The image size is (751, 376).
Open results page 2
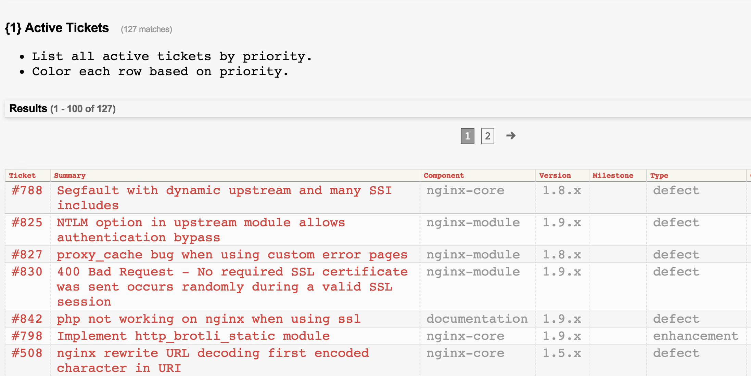[487, 136]
